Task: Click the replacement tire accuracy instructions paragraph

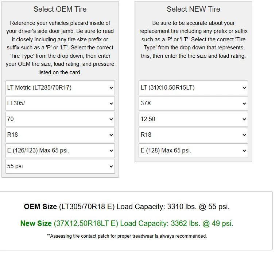Action: (193, 39)
